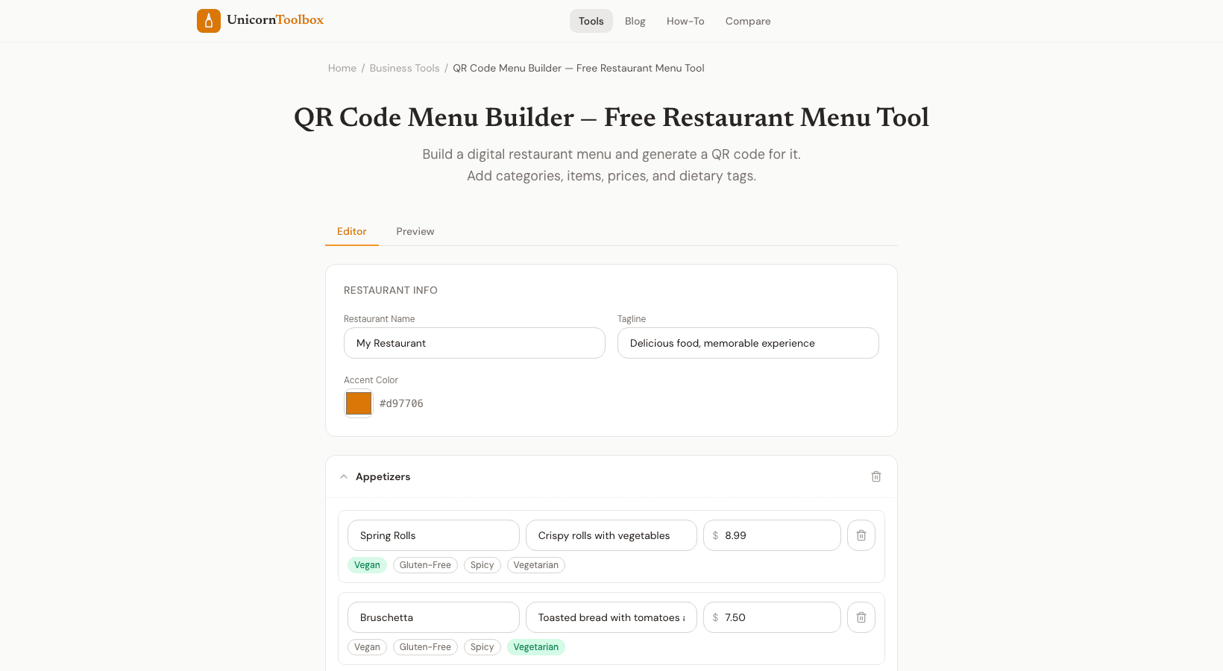Viewport: 1223px width, 671px height.
Task: Toggle Gluten-Free tag on Bruschetta
Action: tap(425, 647)
